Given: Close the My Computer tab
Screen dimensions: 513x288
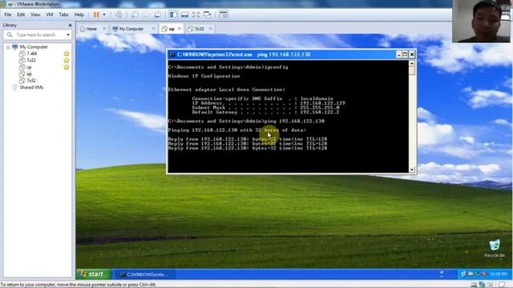Looking at the screenshot, I should click(153, 29).
